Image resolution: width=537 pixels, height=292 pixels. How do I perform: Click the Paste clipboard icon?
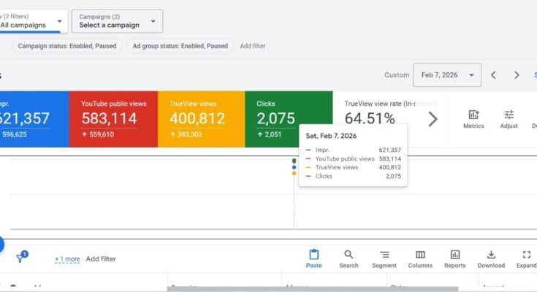pos(314,255)
